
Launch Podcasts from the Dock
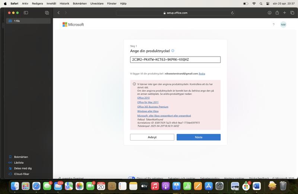pyautogui.click(x=165, y=186)
